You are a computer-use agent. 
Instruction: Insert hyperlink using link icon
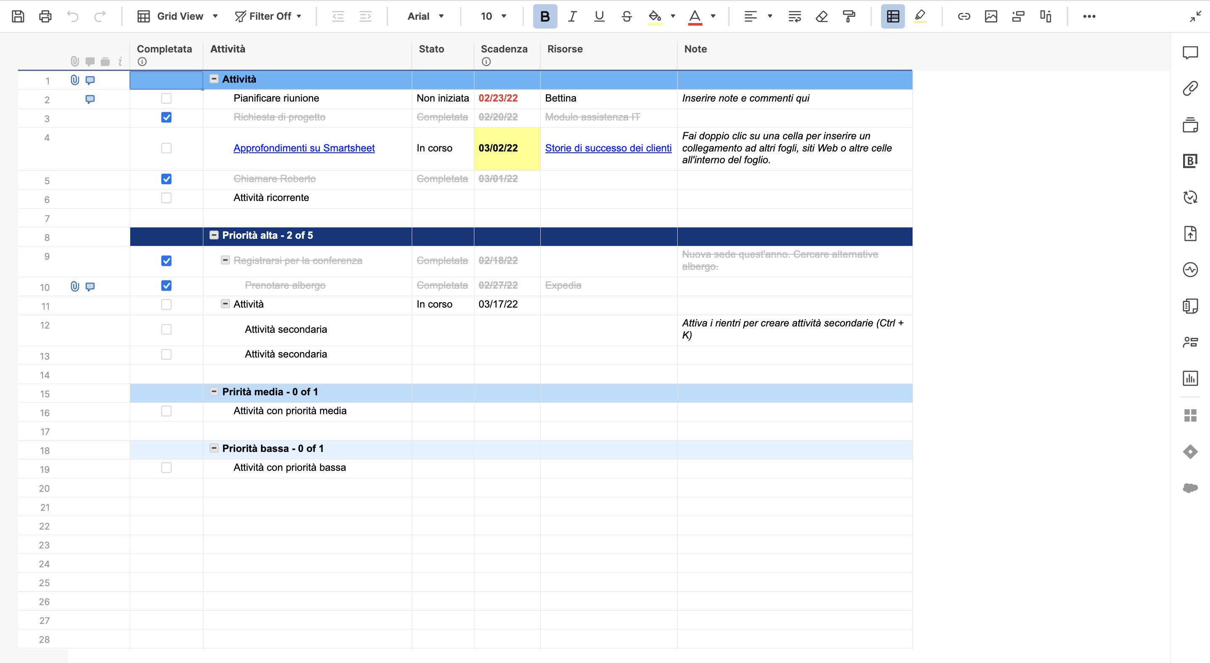click(x=964, y=16)
